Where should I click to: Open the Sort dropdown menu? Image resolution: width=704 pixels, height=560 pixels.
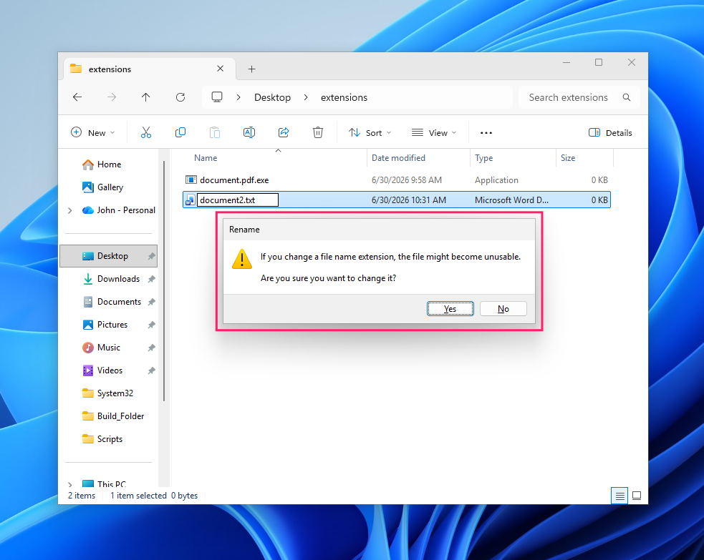(370, 133)
